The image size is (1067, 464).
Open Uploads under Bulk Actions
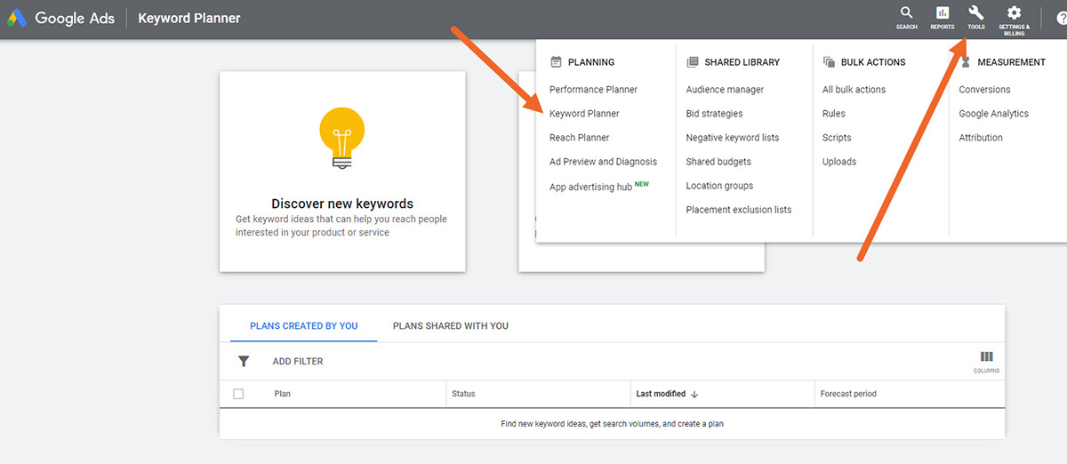point(839,162)
